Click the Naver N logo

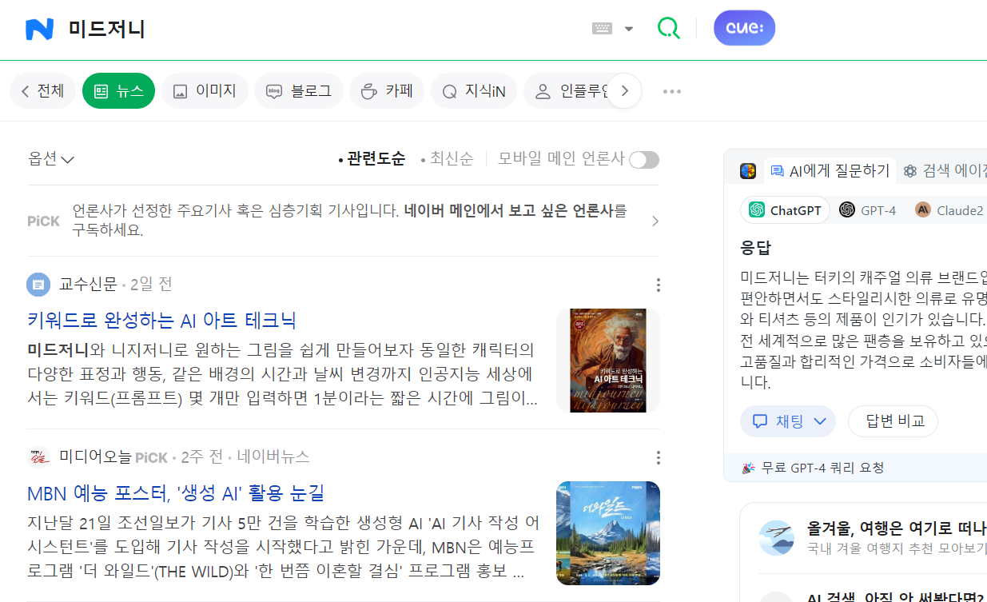[x=39, y=30]
